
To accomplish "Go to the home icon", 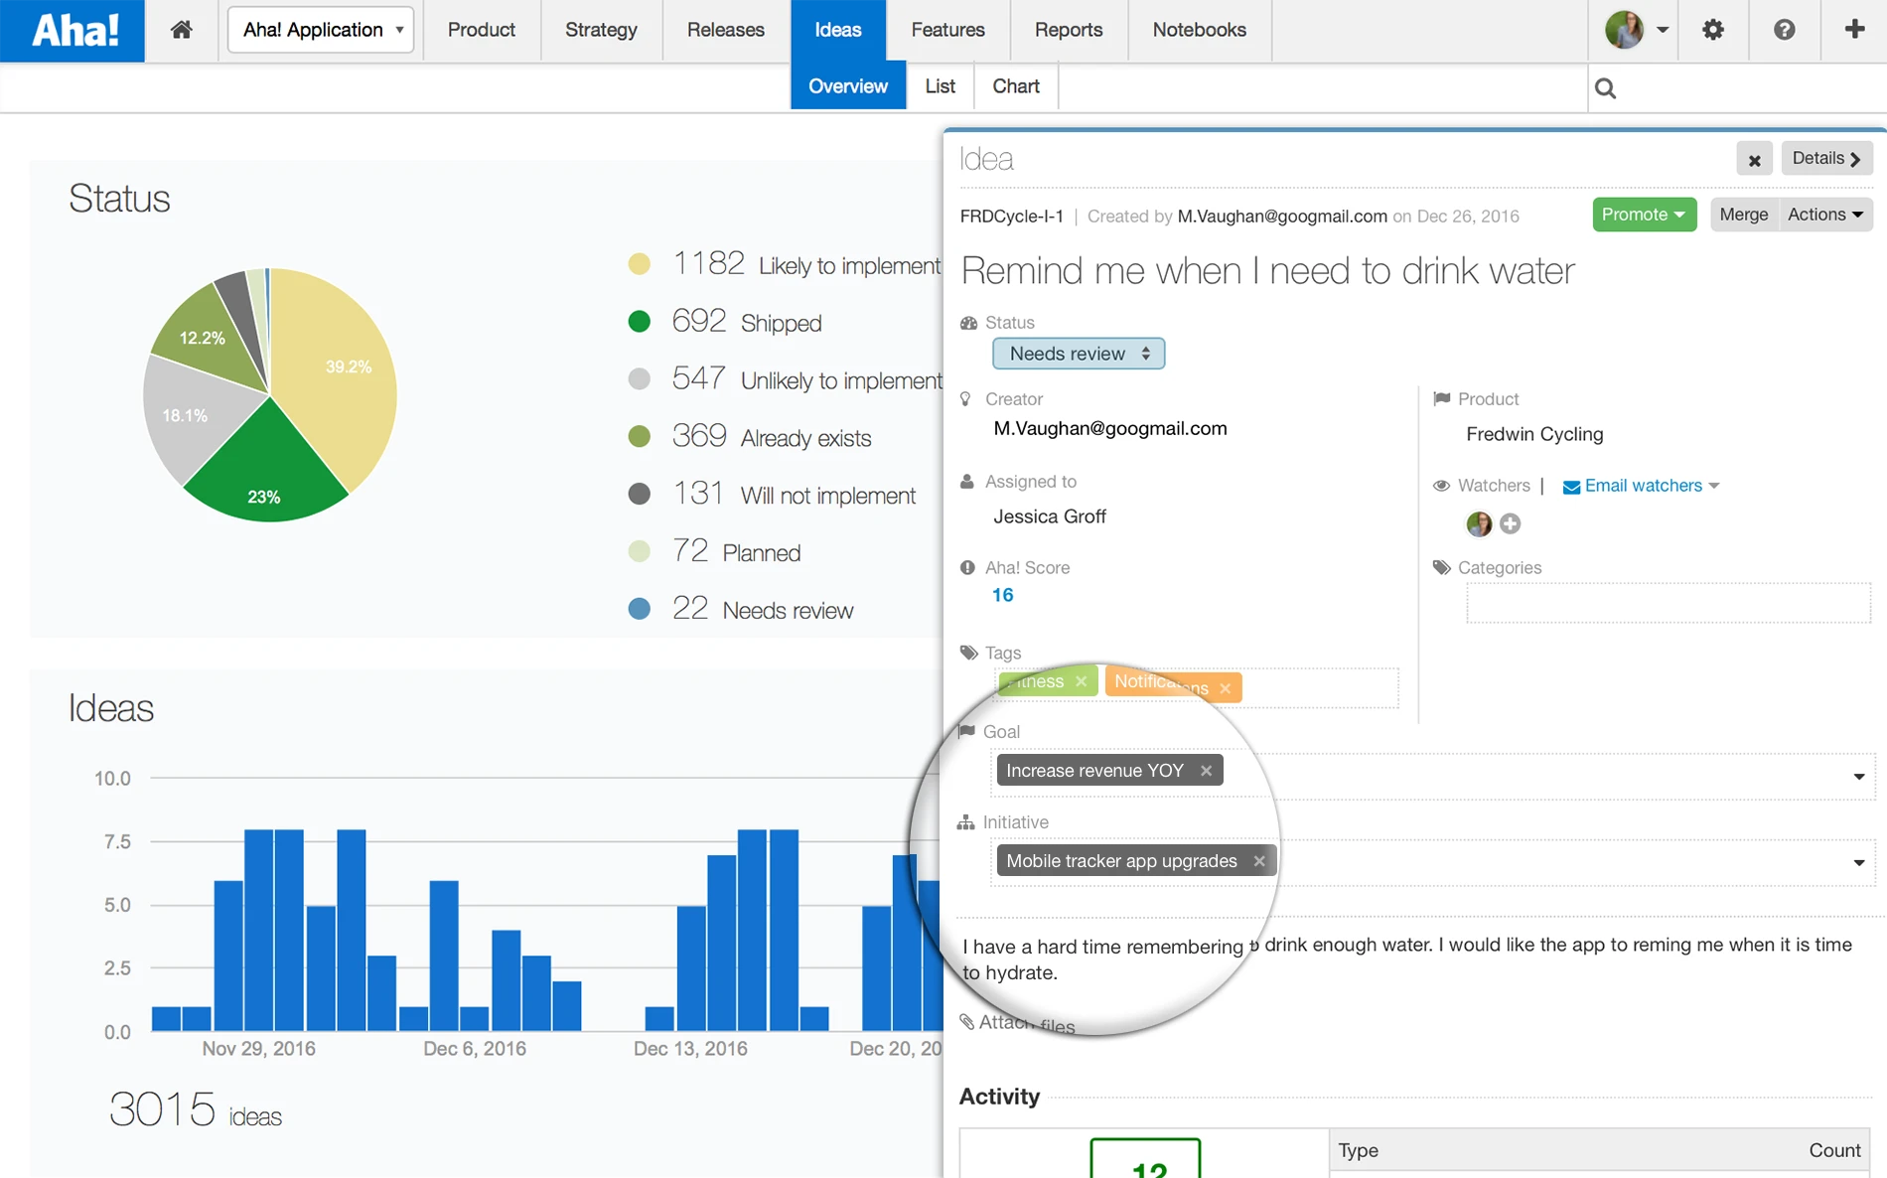I will [x=181, y=30].
